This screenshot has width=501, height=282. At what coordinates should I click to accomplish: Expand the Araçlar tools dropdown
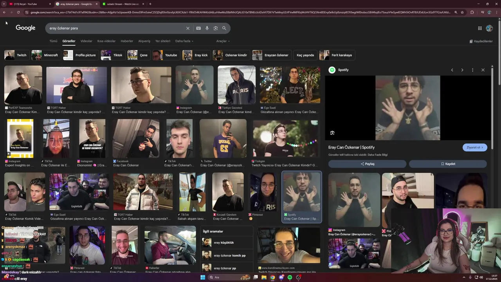click(223, 41)
